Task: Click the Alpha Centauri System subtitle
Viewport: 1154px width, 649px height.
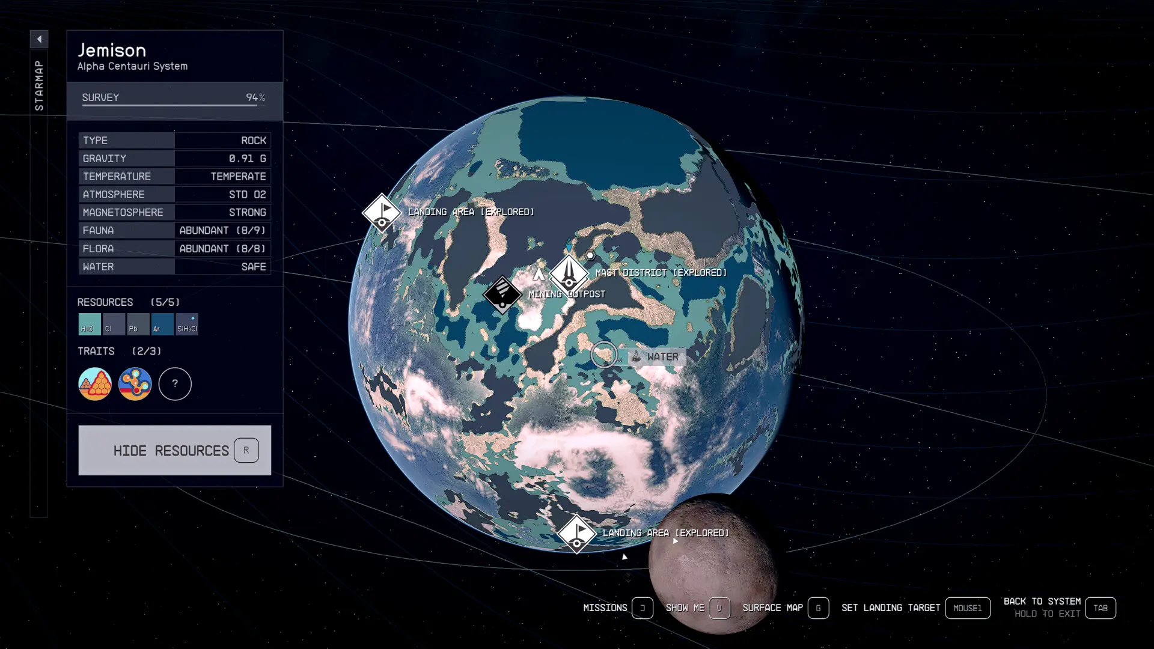Action: click(132, 66)
